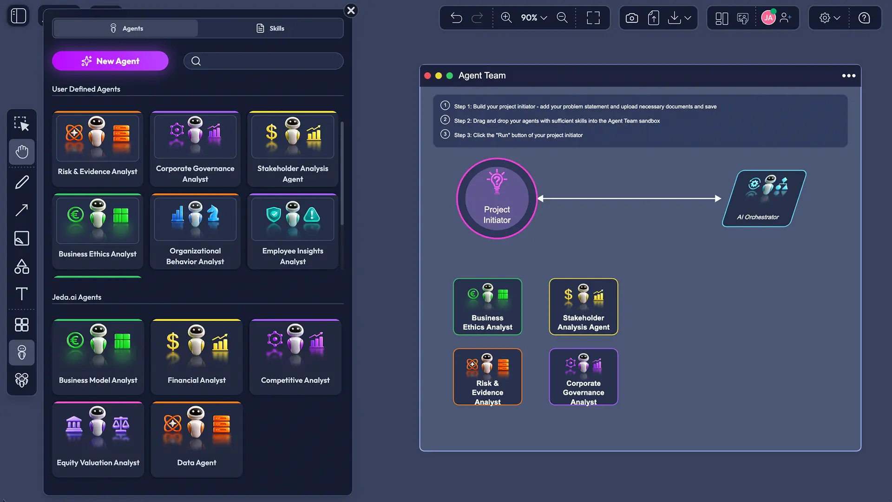Open the 90% zoom level dropdown
Image resolution: width=892 pixels, height=502 pixels.
(534, 18)
